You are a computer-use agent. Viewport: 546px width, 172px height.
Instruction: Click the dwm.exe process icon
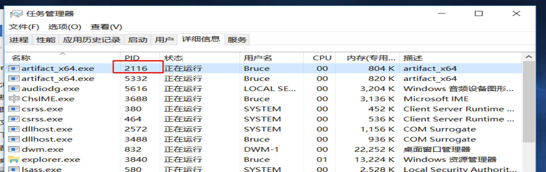click(14, 149)
